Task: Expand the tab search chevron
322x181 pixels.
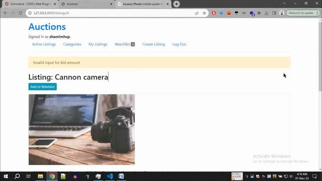Action: (284, 4)
